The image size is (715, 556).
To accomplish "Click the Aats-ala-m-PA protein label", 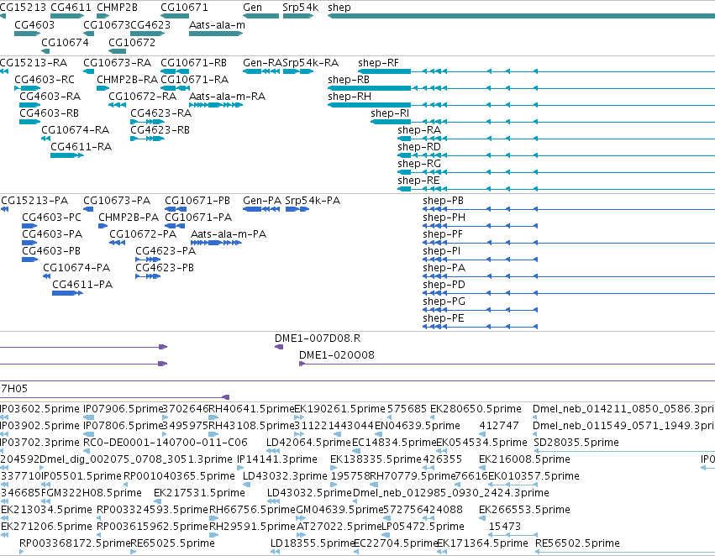I will tap(229, 234).
